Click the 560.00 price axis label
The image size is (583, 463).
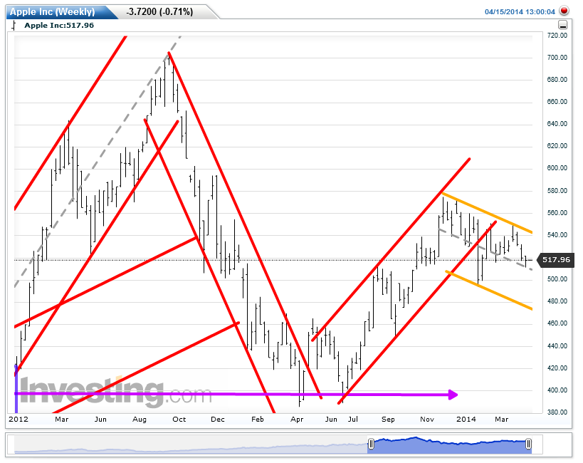[x=557, y=212]
